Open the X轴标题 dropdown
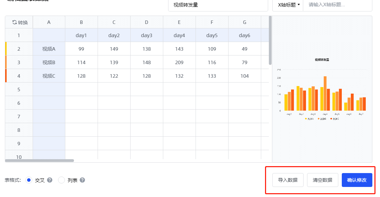This screenshot has width=380, height=197. coord(288,5)
